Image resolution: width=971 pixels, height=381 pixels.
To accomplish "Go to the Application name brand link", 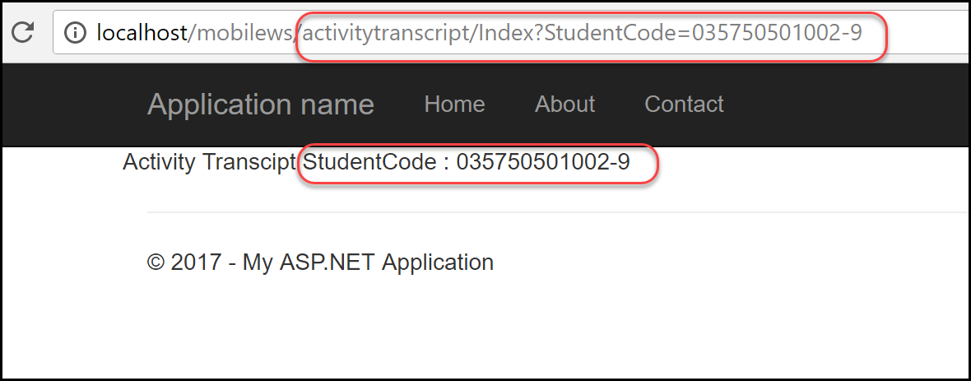I will pos(260,105).
